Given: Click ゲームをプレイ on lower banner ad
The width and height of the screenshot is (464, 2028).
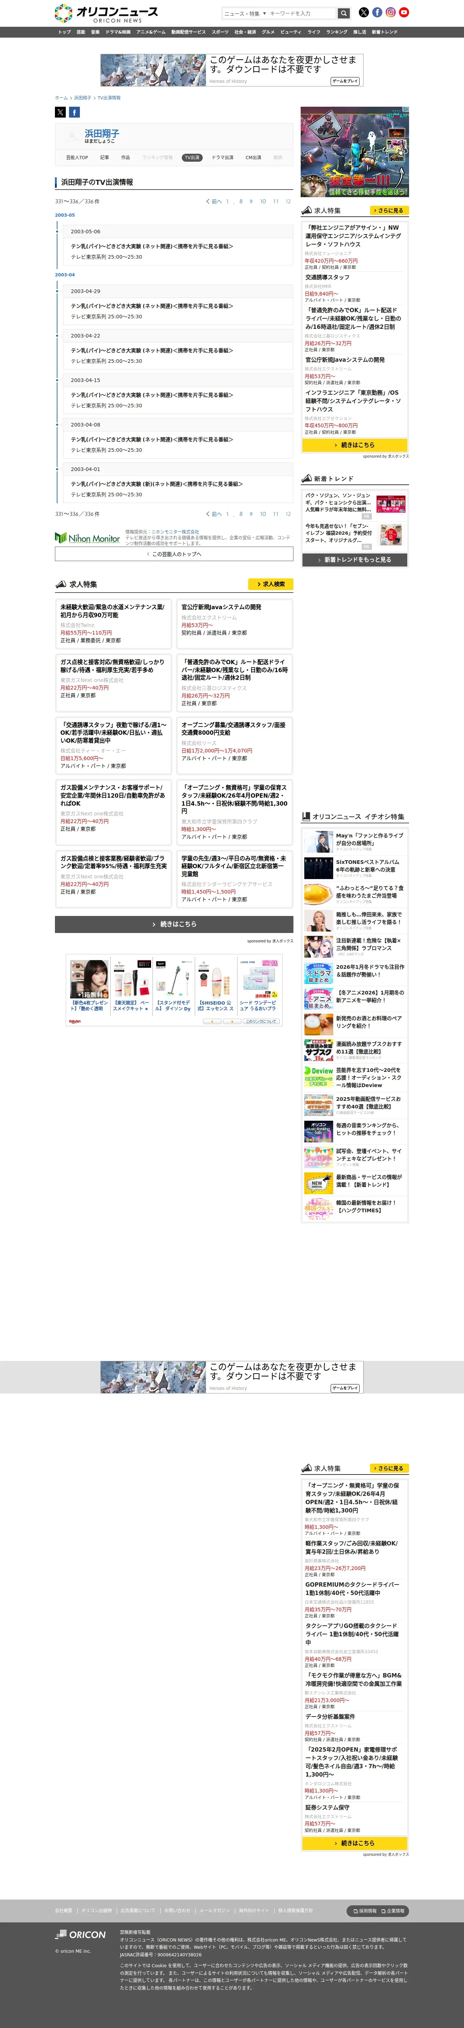Looking at the screenshot, I should click(345, 1388).
